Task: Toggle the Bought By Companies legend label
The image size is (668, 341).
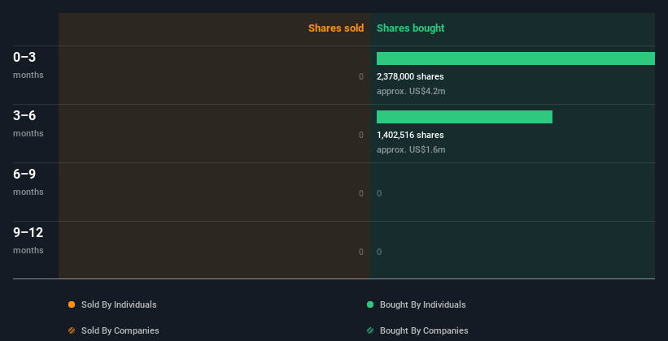Action: pyautogui.click(x=424, y=330)
